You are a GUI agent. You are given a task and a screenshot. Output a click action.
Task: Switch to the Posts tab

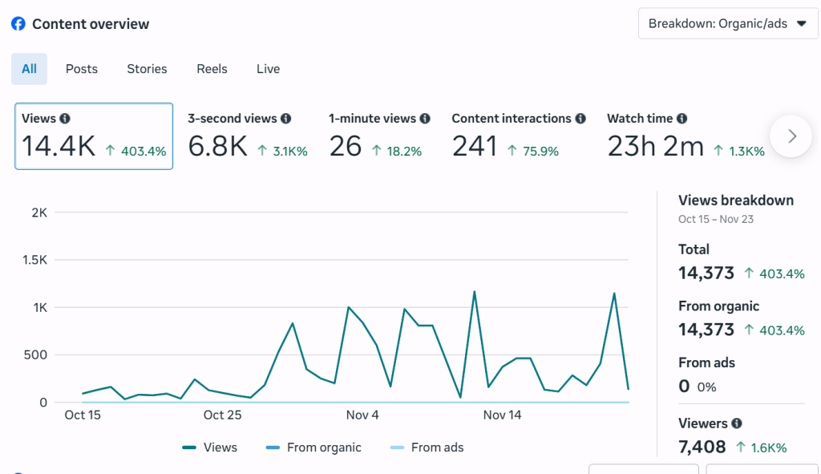coord(82,69)
